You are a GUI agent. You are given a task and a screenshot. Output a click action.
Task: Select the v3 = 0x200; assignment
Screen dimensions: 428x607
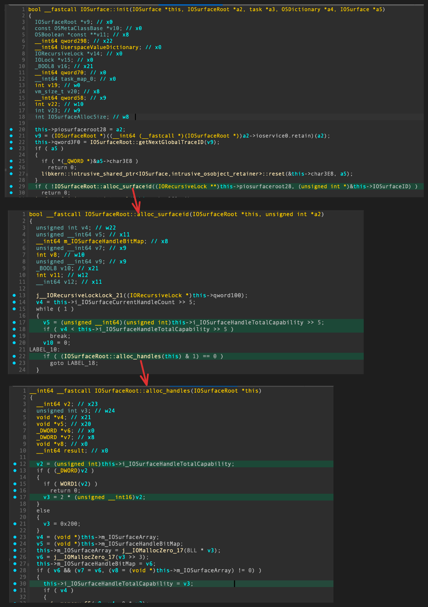click(62, 524)
